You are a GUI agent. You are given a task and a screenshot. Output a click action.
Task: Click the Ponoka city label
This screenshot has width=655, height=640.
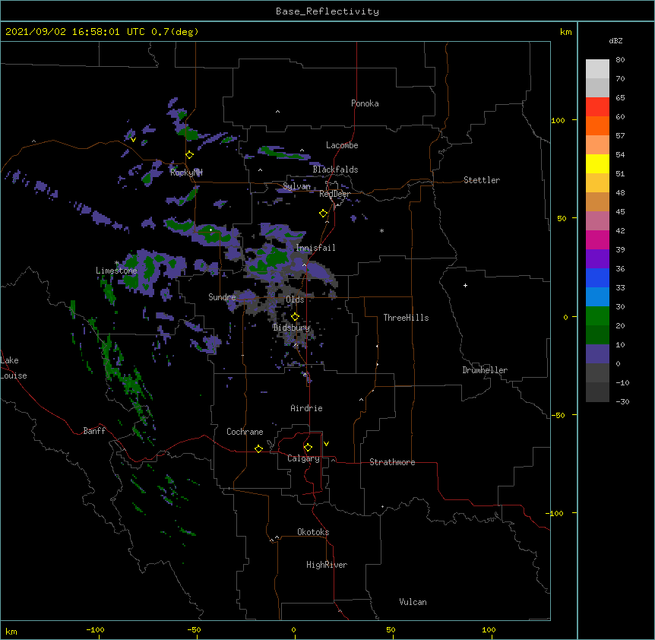coord(365,103)
